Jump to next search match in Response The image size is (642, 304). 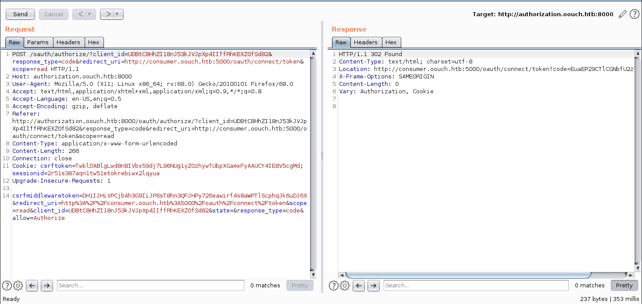coord(374,286)
